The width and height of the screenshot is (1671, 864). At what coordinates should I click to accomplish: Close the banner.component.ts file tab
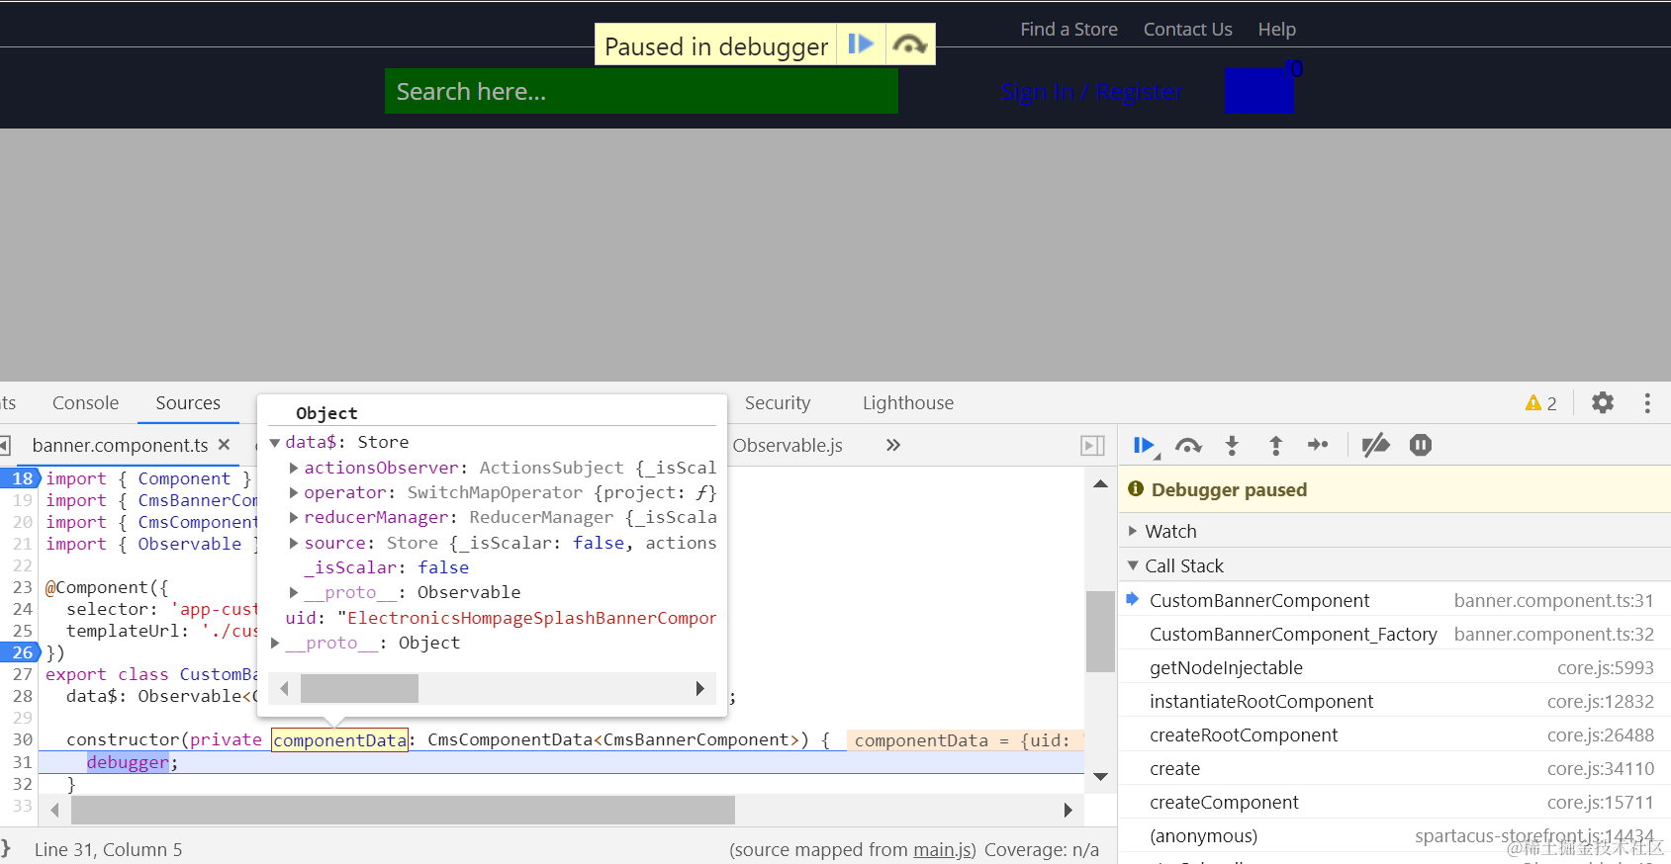(225, 445)
